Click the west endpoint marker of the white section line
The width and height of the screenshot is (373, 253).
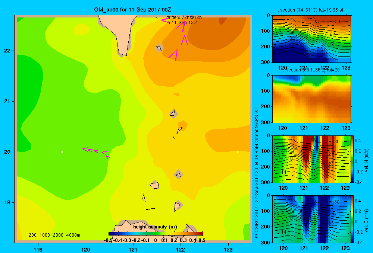click(62, 152)
